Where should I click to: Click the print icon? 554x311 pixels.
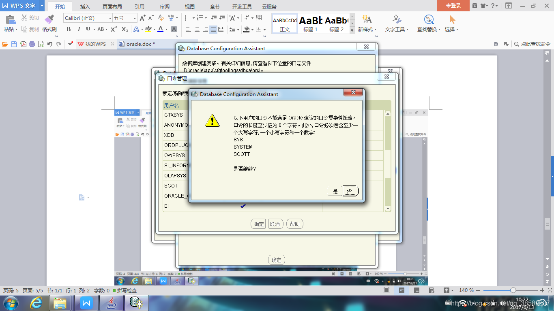[x=32, y=44]
